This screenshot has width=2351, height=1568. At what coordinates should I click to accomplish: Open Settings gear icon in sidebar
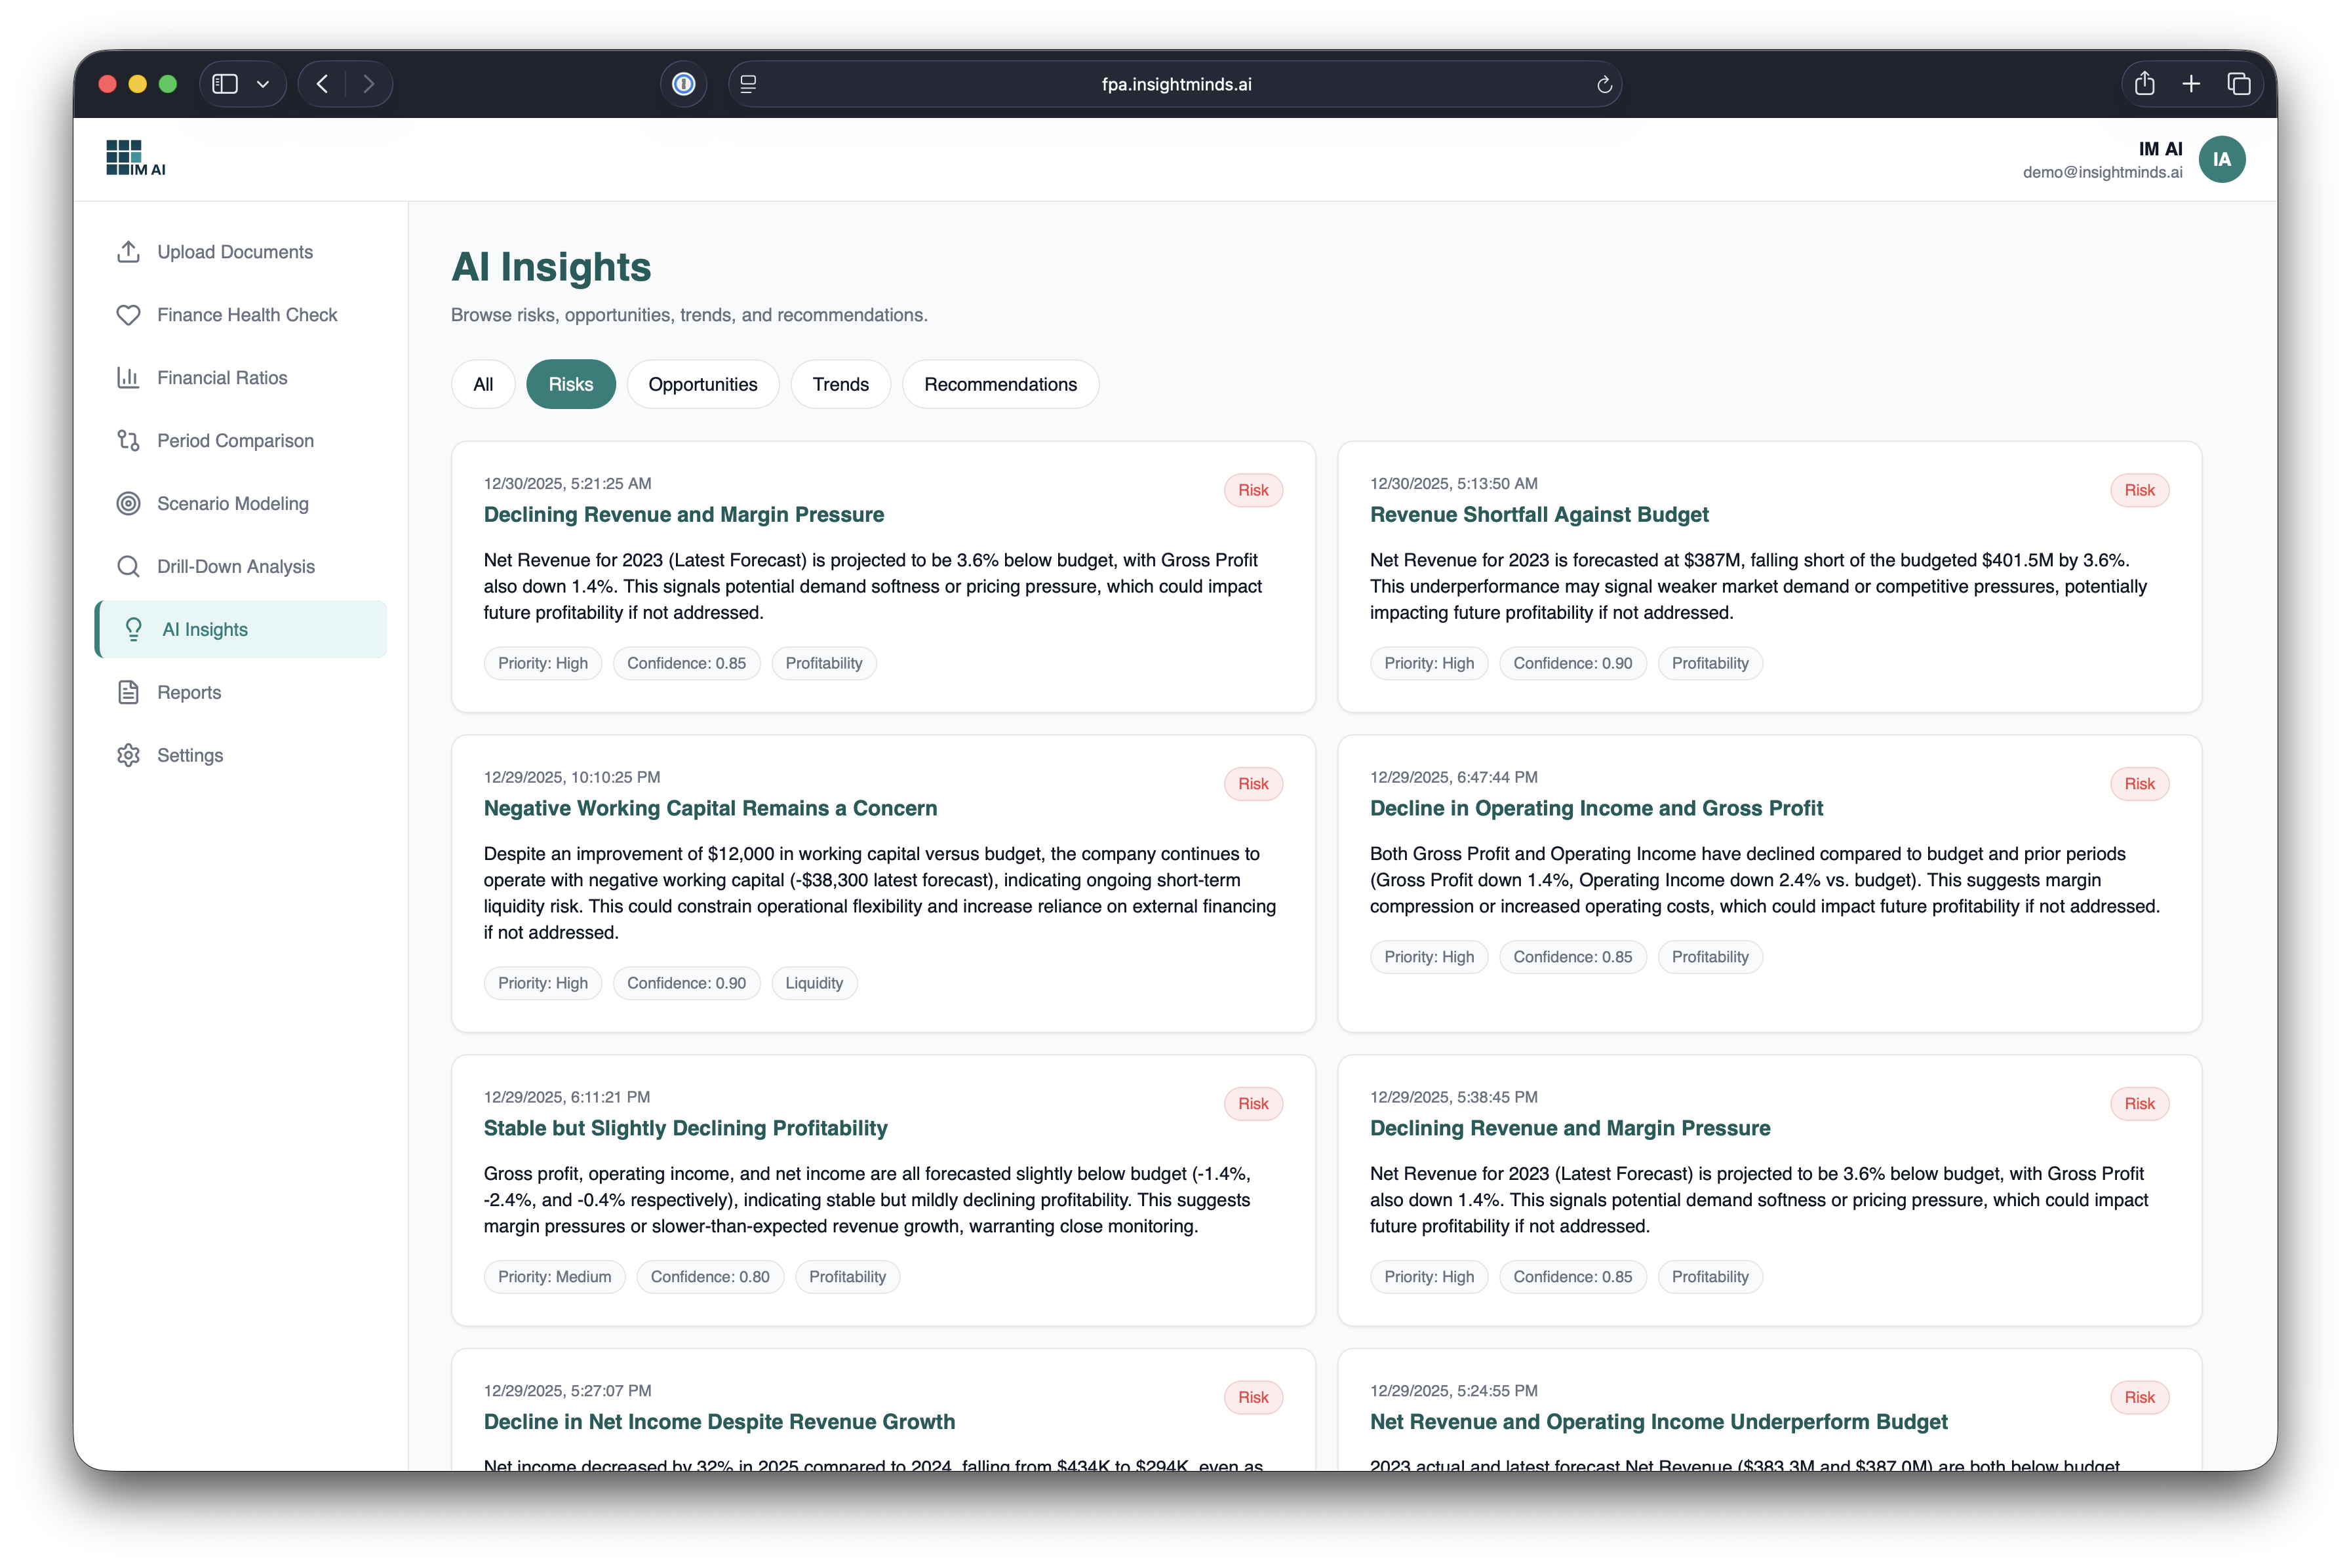tap(128, 755)
